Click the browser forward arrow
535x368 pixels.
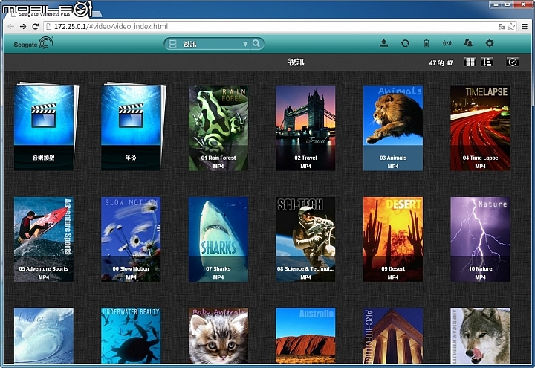coord(23,26)
